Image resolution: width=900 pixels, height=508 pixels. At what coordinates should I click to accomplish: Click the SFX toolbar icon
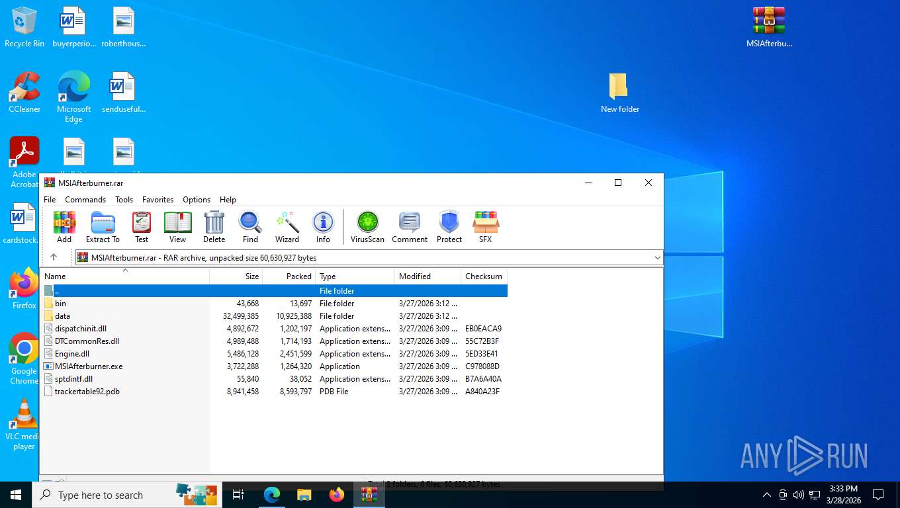coord(486,228)
